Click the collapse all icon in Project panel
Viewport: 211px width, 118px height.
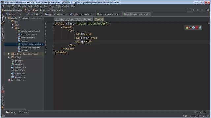[x=32, y=14]
